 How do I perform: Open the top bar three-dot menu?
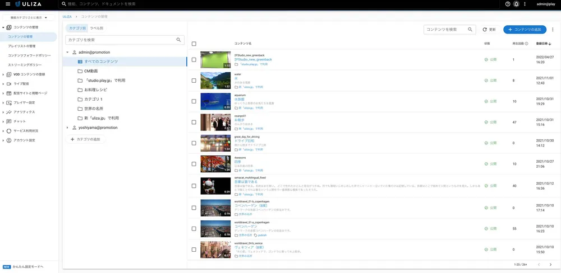[x=525, y=4]
